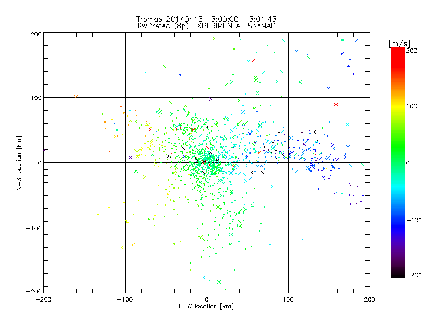
Task: Click the y-axis tick label '200'
Action: (36, 34)
